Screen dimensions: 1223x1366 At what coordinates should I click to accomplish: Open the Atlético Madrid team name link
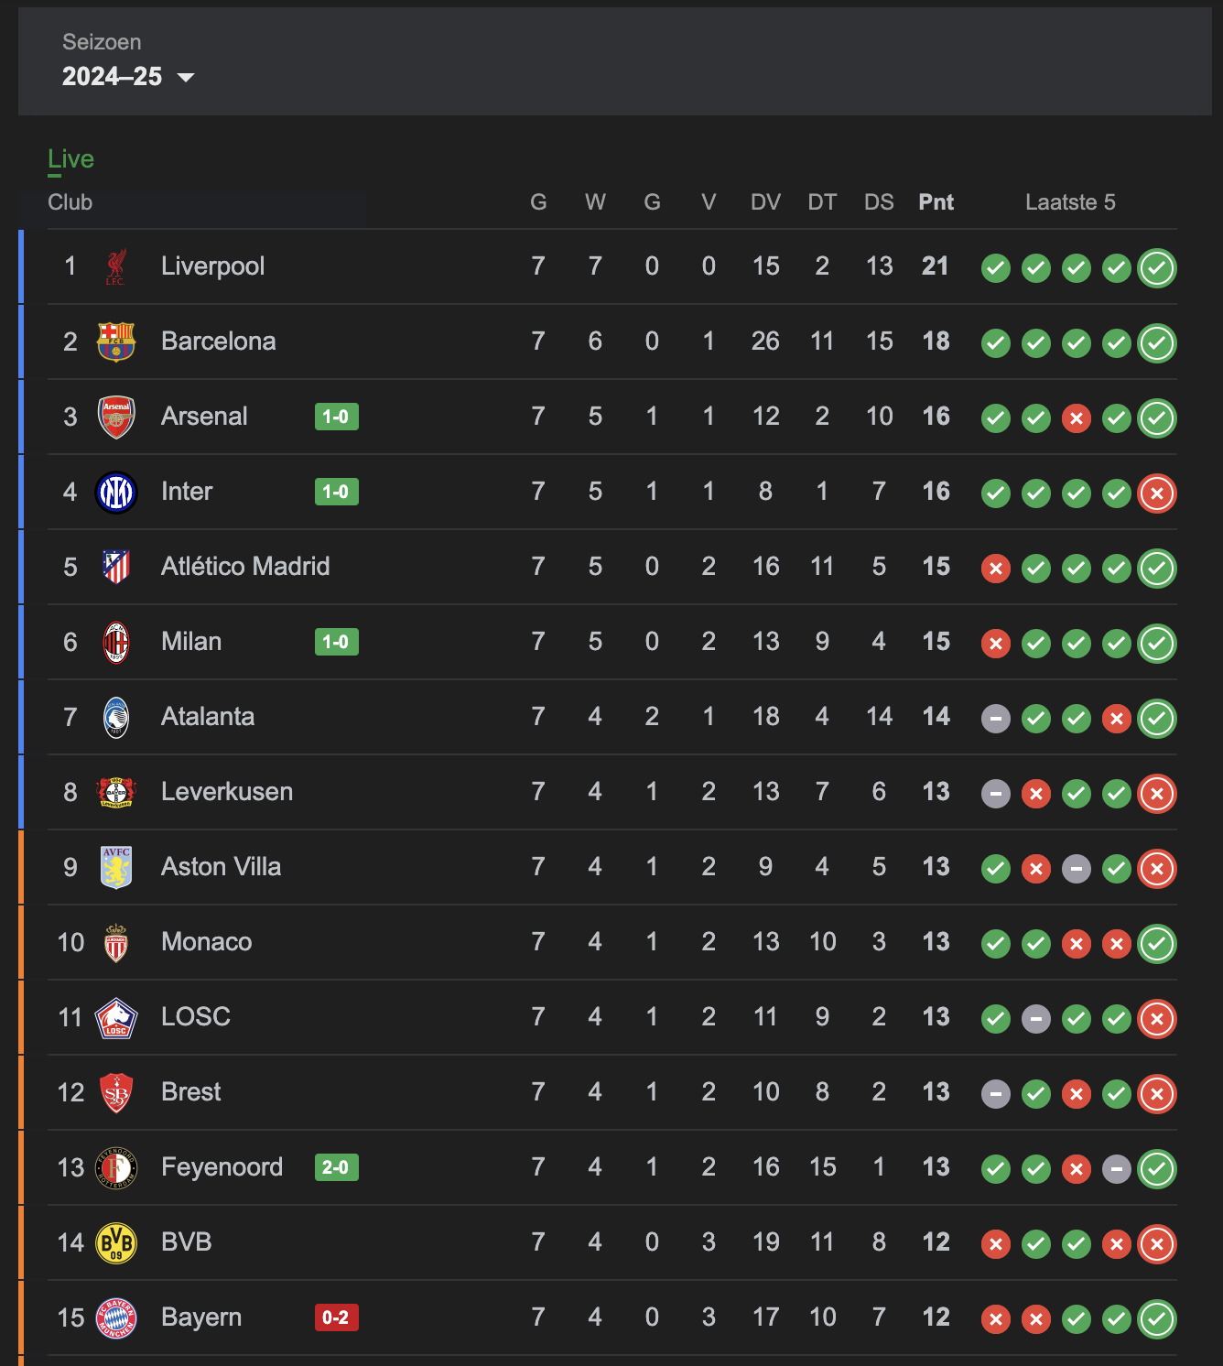point(245,567)
